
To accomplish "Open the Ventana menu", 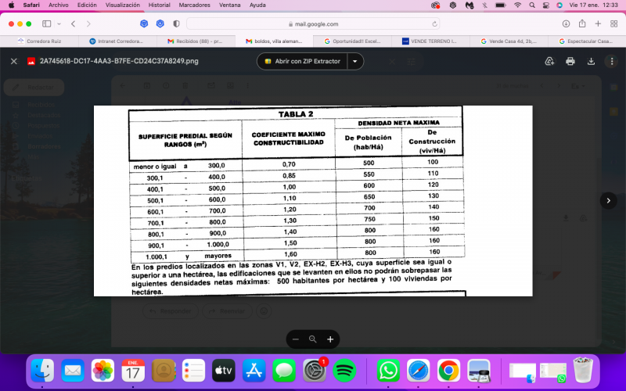I will [230, 5].
